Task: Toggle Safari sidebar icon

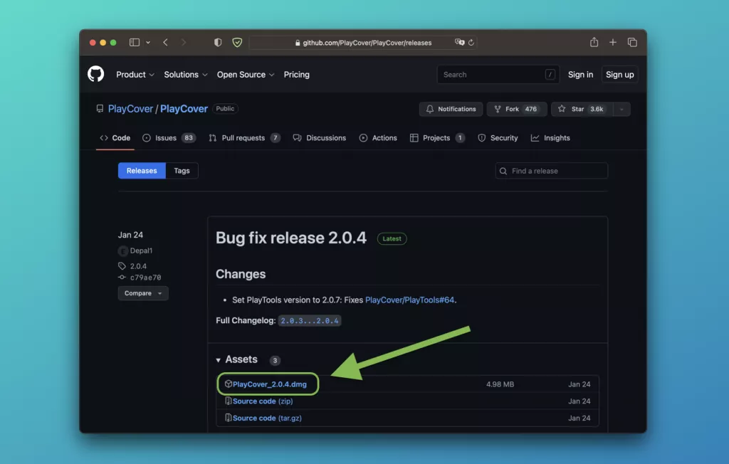Action: 135,43
